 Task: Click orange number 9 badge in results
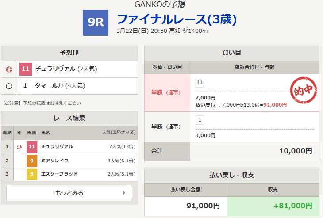[x=32, y=160]
